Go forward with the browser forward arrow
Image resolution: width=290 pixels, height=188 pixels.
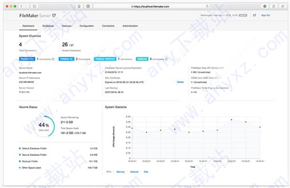coord(26,6)
